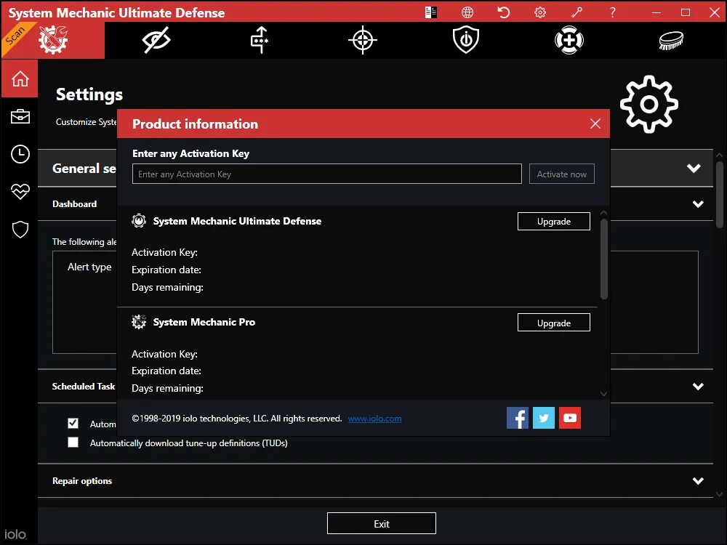
Task: Click Days remaining under System Mechanic Pro
Action: pos(167,388)
